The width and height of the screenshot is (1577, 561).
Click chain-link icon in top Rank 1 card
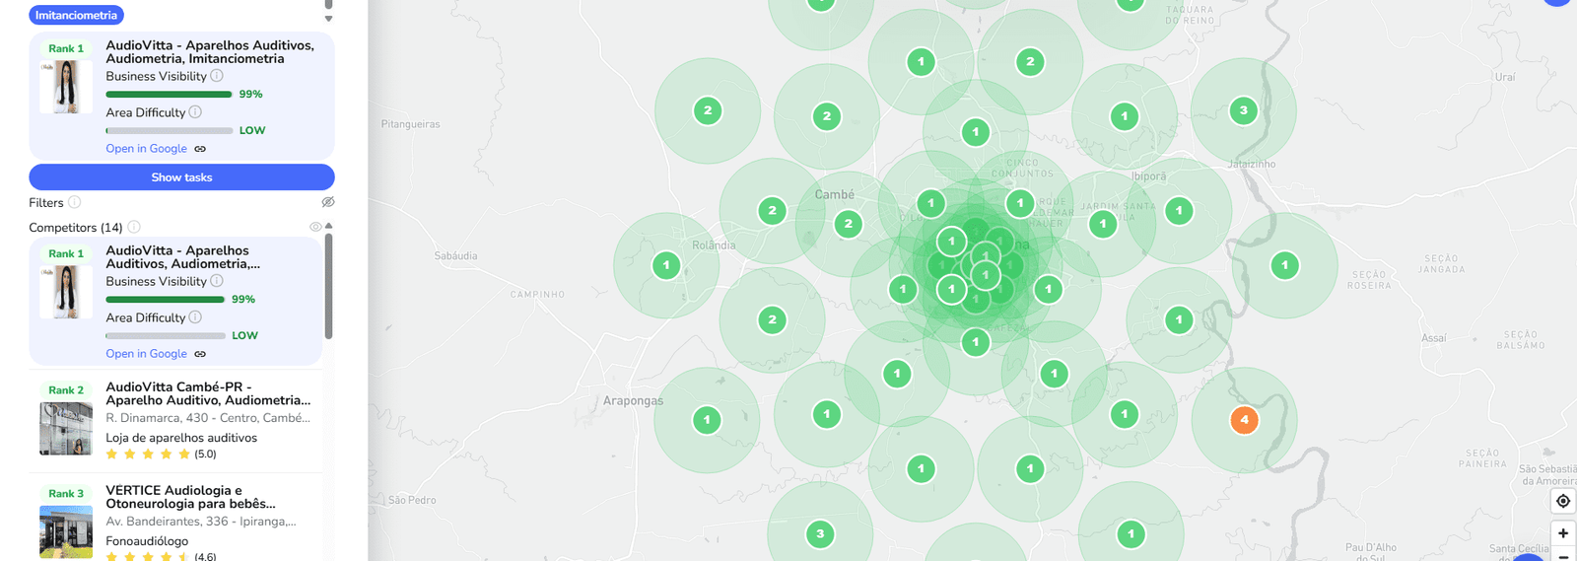[x=200, y=149]
